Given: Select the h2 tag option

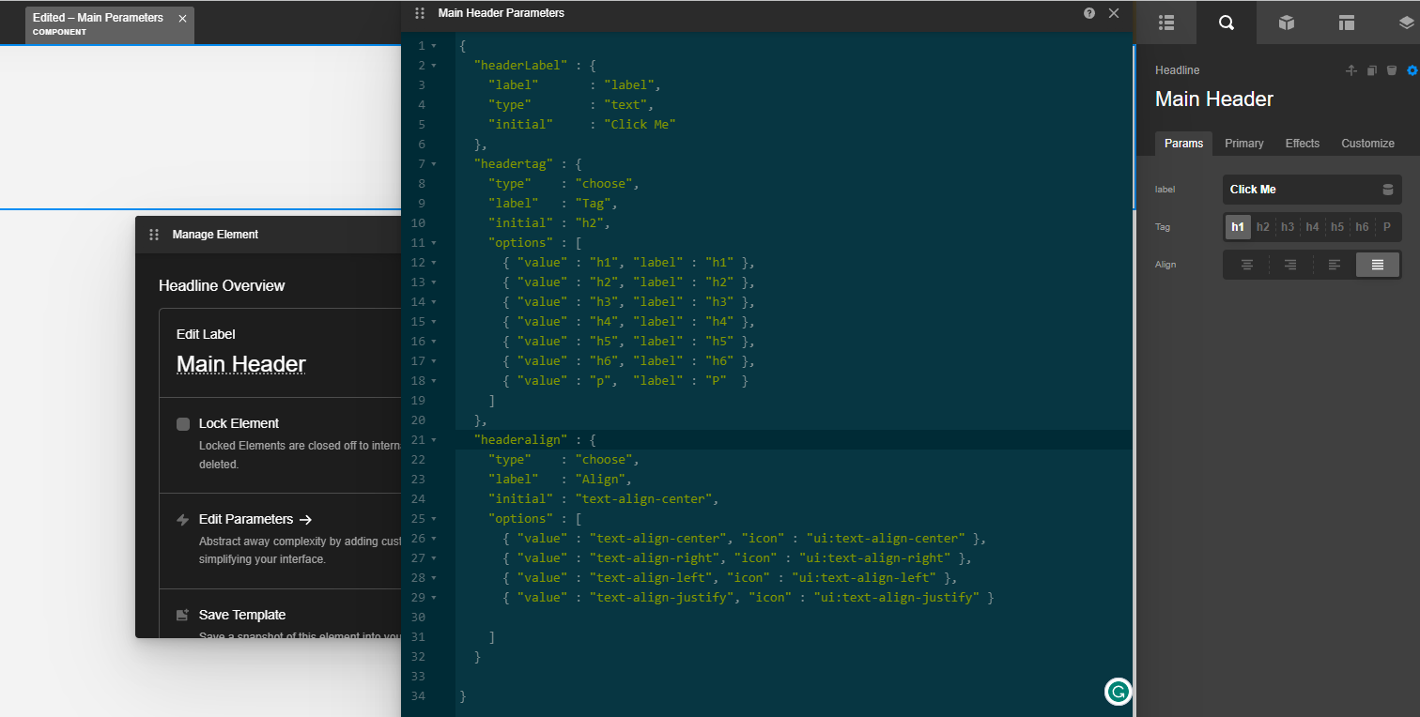Looking at the screenshot, I should click(1263, 227).
